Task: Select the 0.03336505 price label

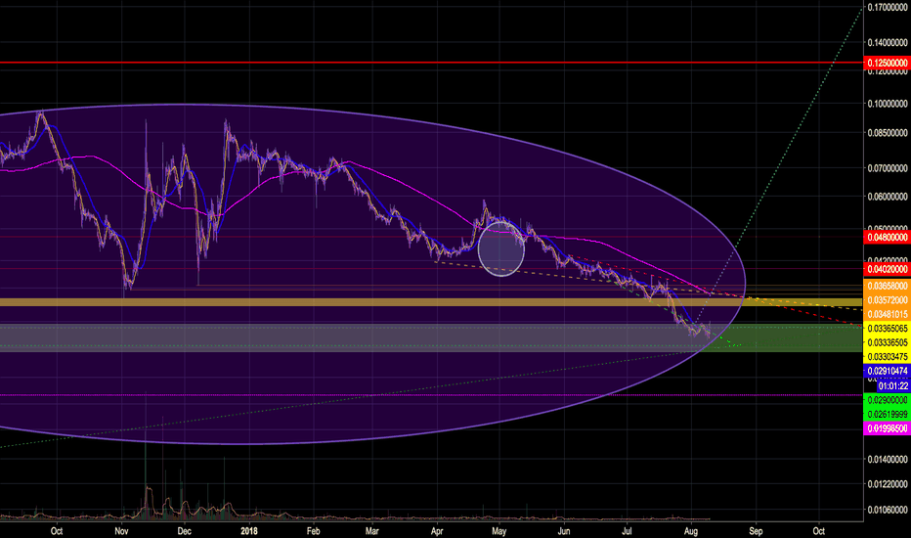Action: click(x=888, y=342)
